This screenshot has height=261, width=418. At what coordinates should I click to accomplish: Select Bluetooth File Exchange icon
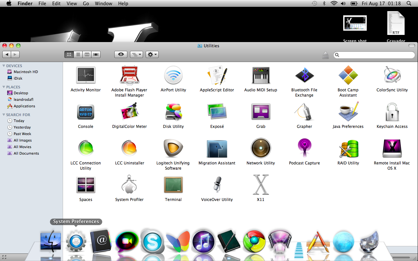(x=304, y=75)
